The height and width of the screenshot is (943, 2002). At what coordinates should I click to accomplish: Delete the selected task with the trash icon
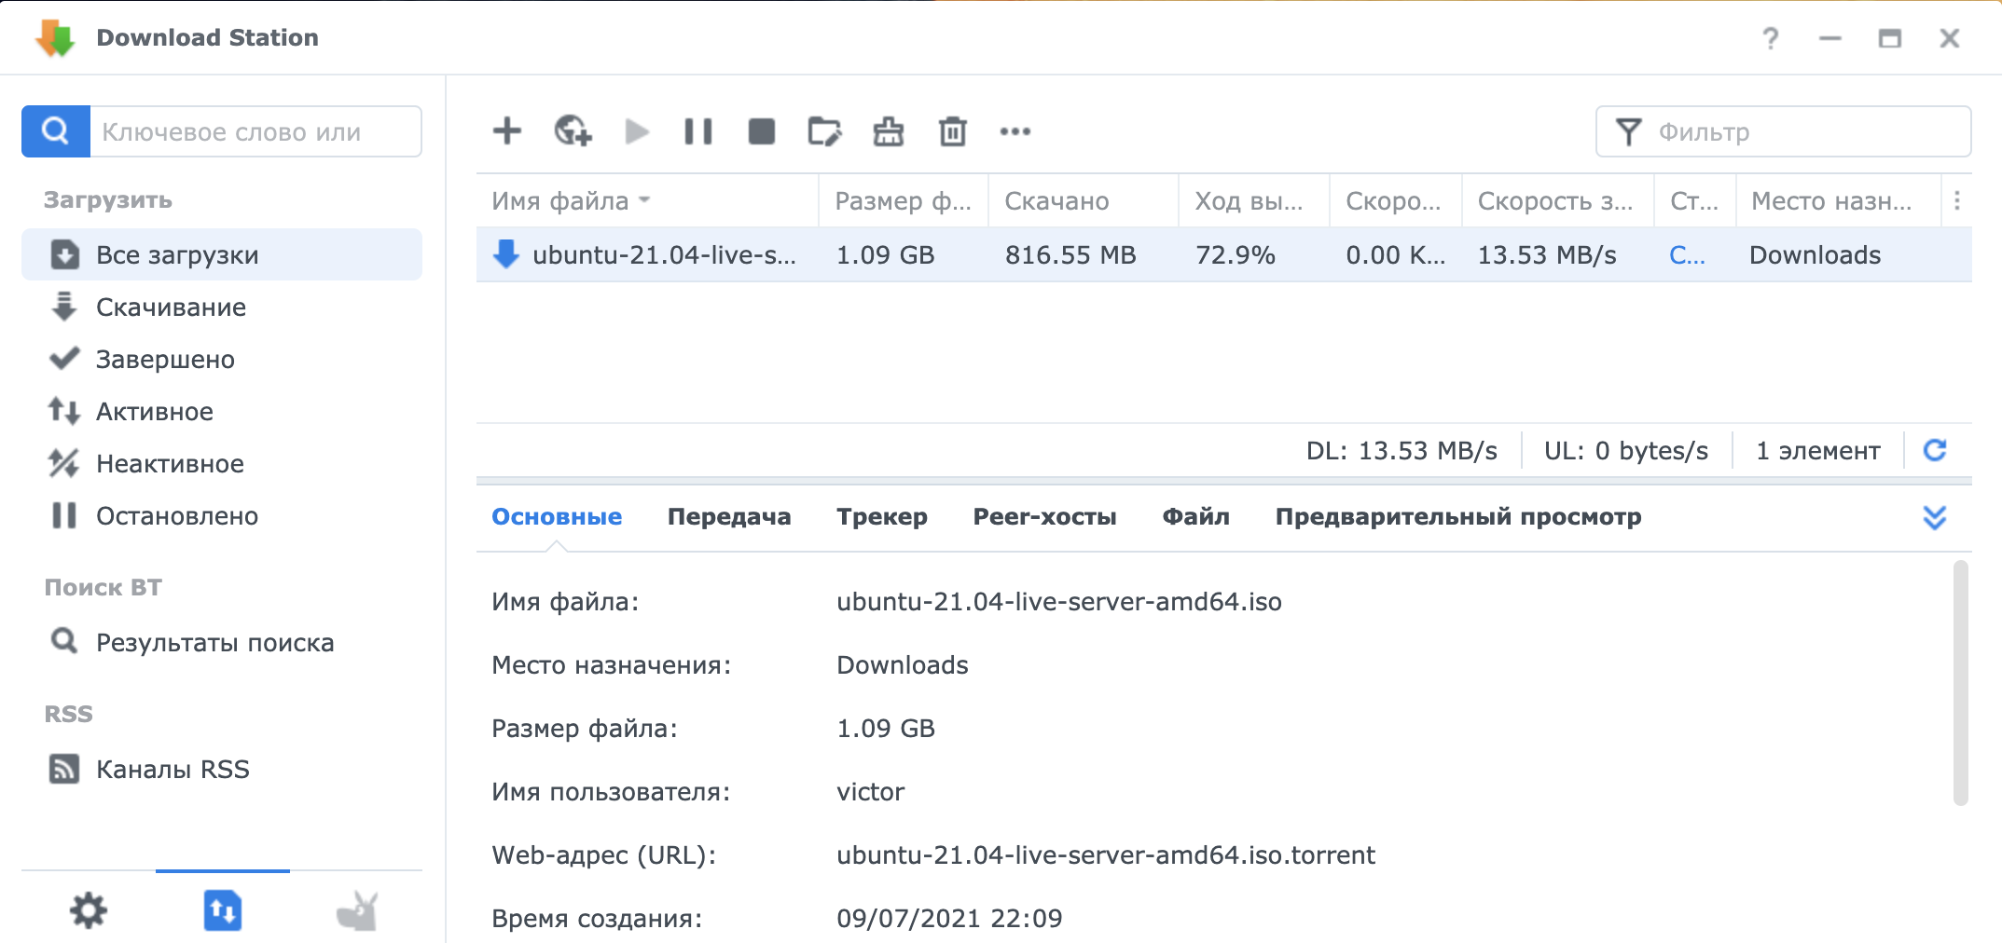pos(952,131)
